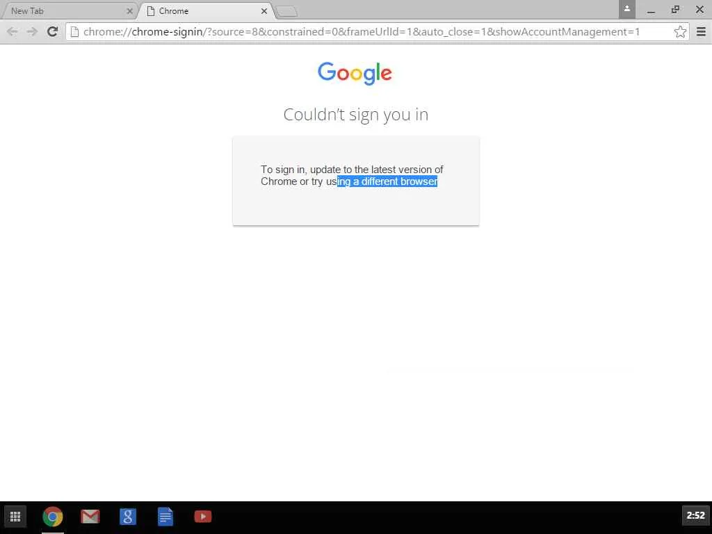
Task: Close the browser window
Action: point(699,10)
